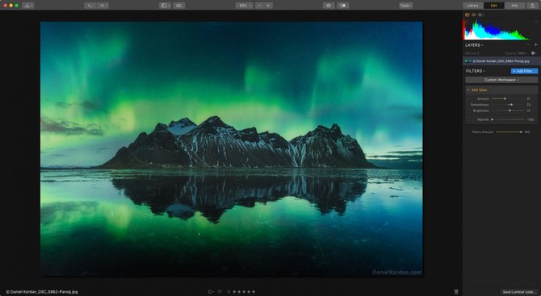
Task: Mark photo as favorite with heart icon
Action: coord(220,292)
